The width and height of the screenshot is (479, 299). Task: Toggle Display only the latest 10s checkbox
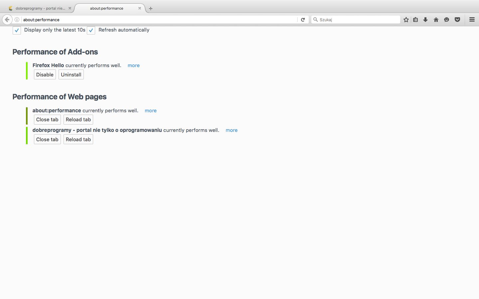tap(17, 30)
